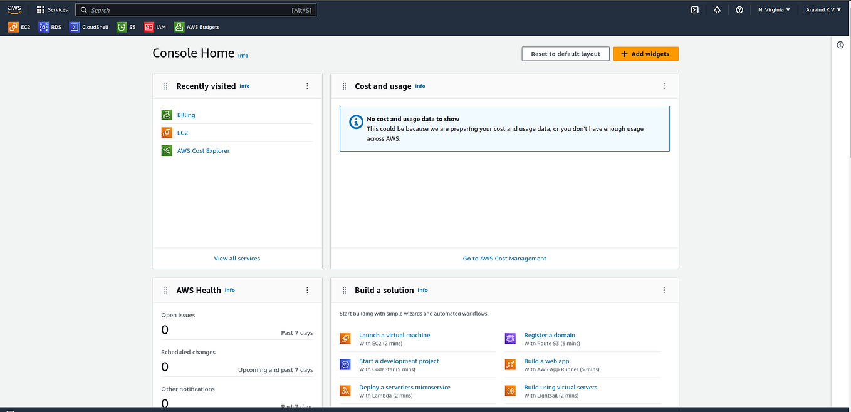Launch CloudShell from the favorites bar
The width and height of the screenshot is (851, 412).
(88, 27)
